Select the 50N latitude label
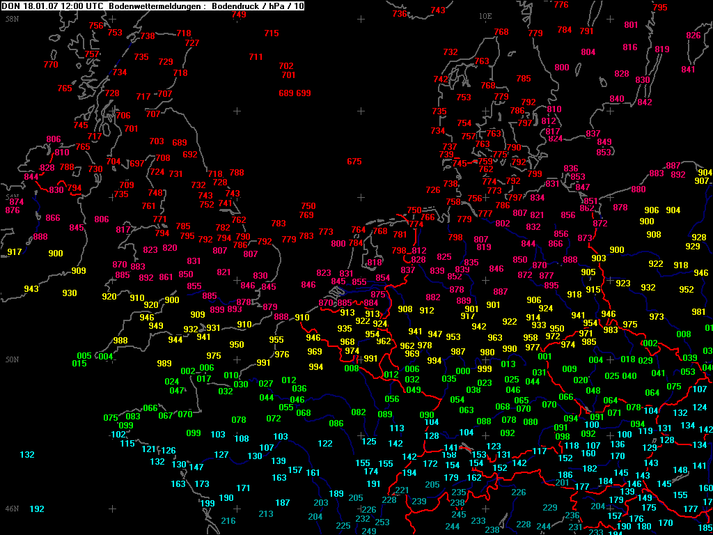Screen dimensions: 713x535 [12, 360]
